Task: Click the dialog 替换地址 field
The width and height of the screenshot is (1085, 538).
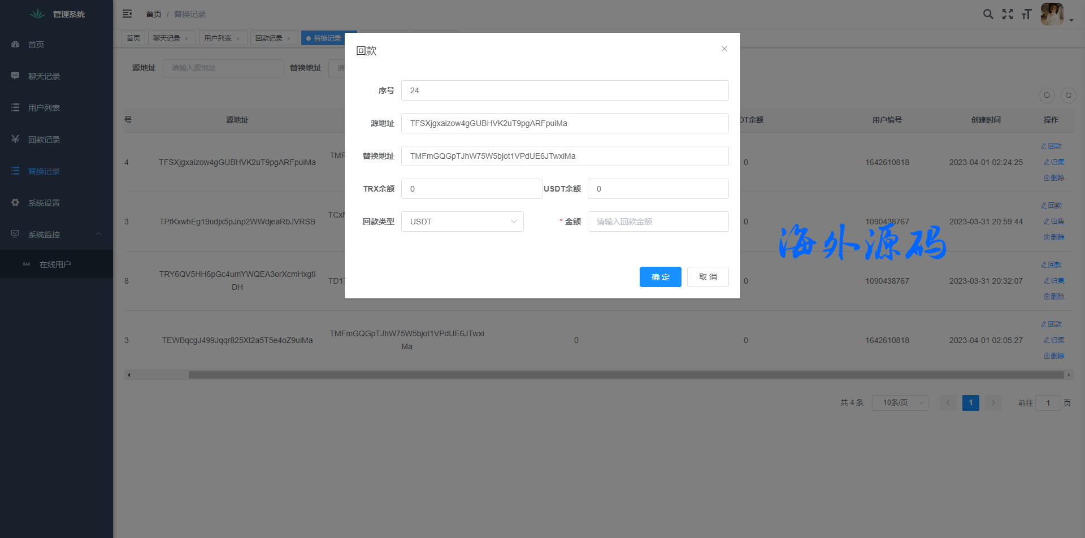Action: point(565,156)
